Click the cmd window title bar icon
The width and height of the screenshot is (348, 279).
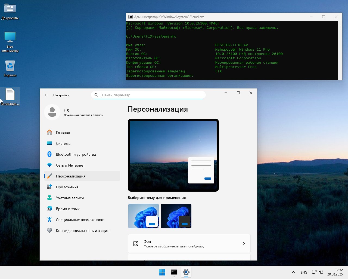coord(130,17)
